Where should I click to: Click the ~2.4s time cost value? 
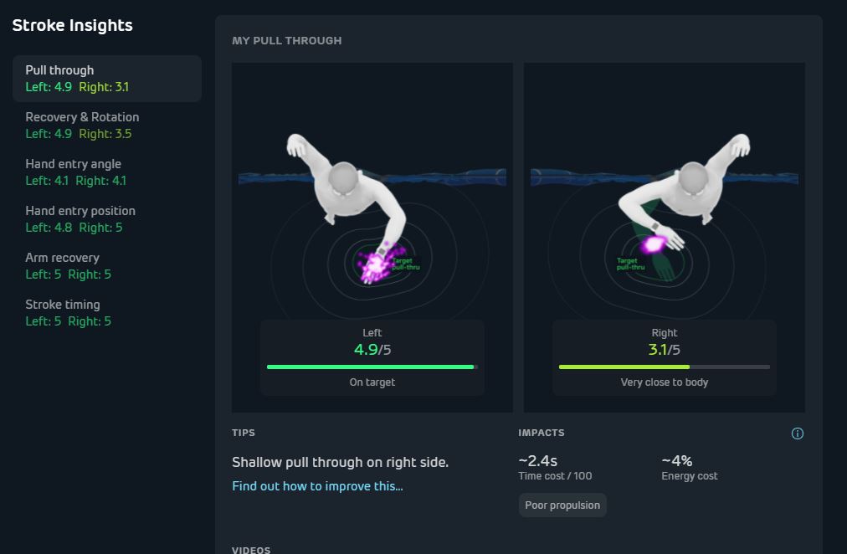tap(538, 460)
